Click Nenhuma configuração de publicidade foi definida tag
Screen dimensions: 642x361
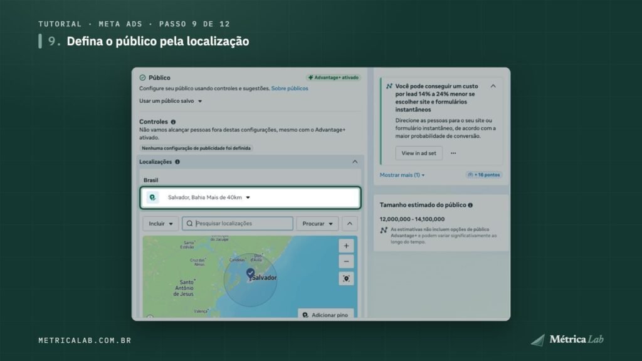click(196, 148)
